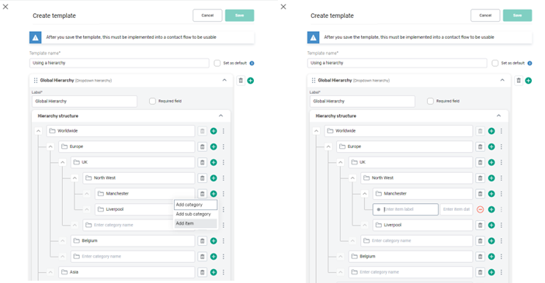Viewport: 545px width, 283px height.
Task: Open more options for Belgium, left panel
Action: (x=224, y=240)
